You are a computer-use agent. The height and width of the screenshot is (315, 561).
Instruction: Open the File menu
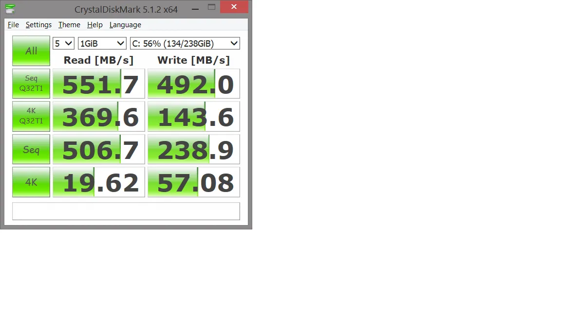13,25
